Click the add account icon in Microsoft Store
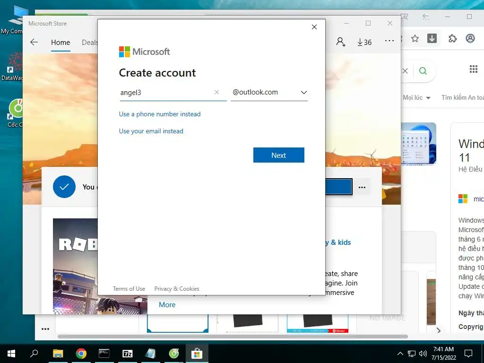The width and height of the screenshot is (484, 363). coord(341,42)
